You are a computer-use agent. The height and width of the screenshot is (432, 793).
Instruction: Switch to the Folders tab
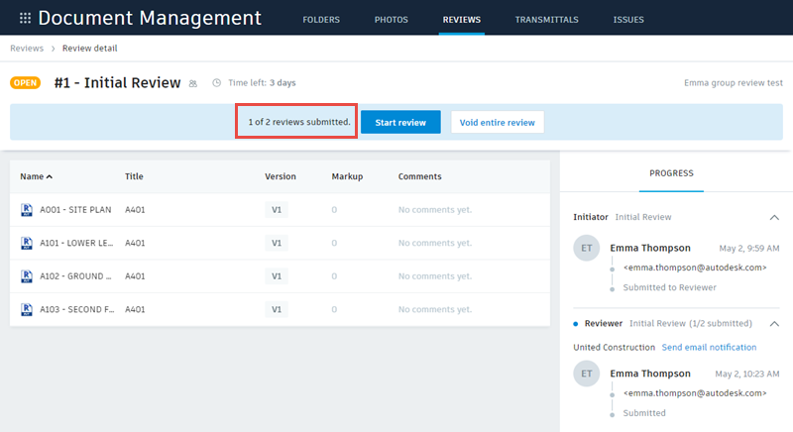tap(320, 19)
